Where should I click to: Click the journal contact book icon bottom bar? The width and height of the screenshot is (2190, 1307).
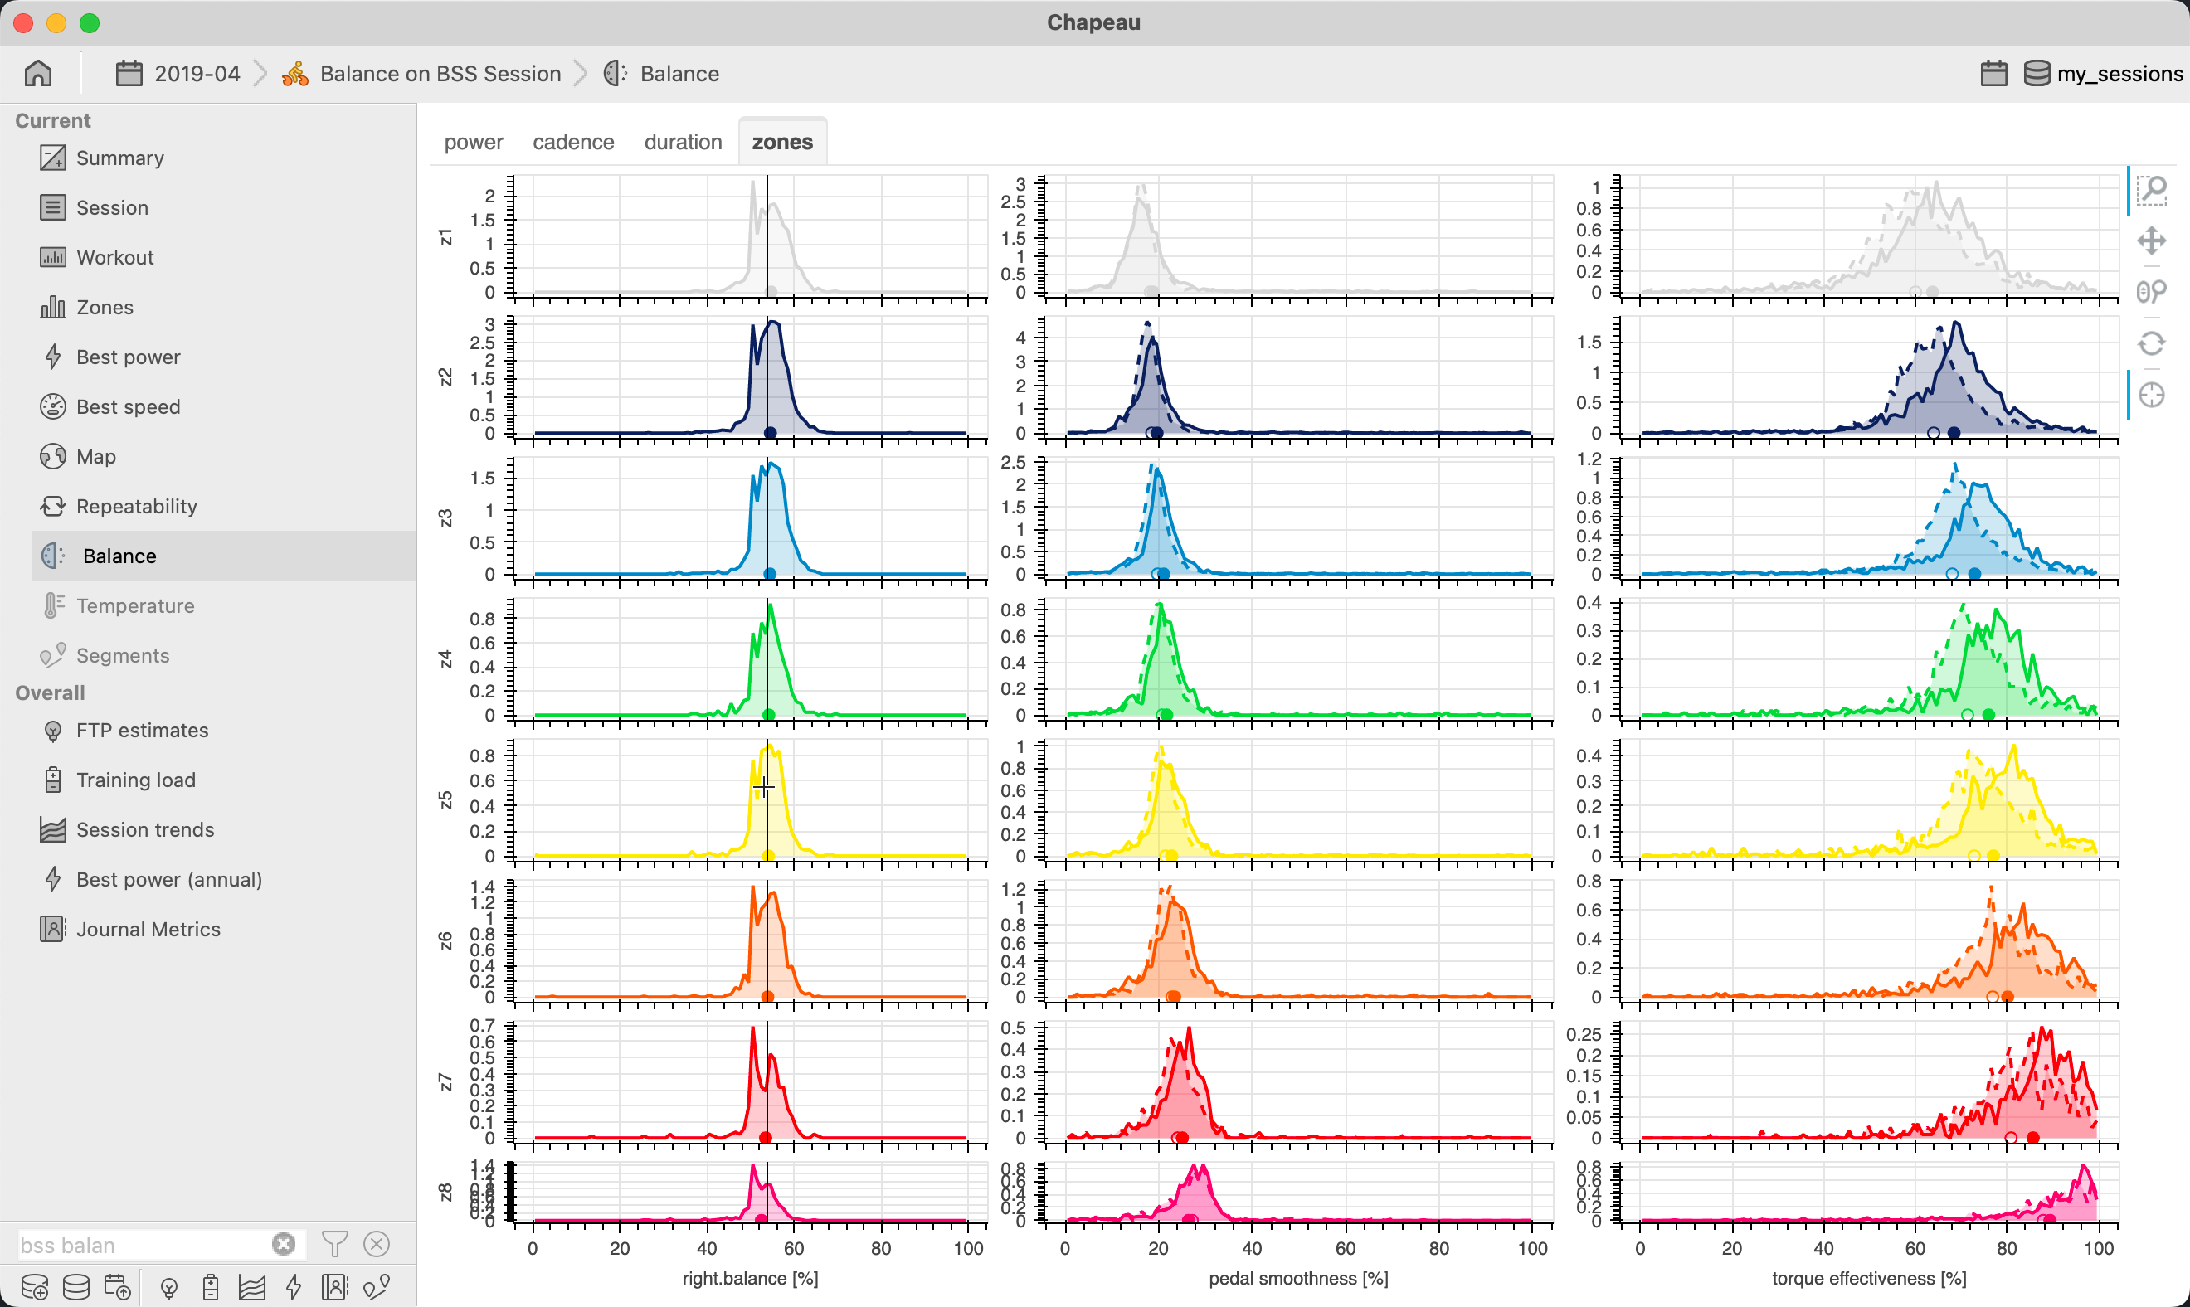point(335,1287)
